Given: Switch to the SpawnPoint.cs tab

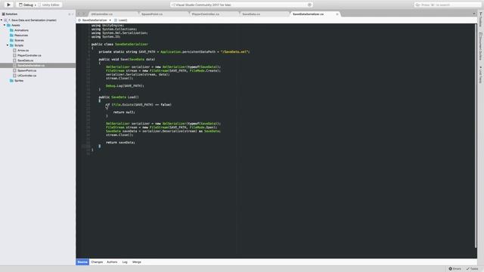Looking at the screenshot, I should tap(163, 14).
